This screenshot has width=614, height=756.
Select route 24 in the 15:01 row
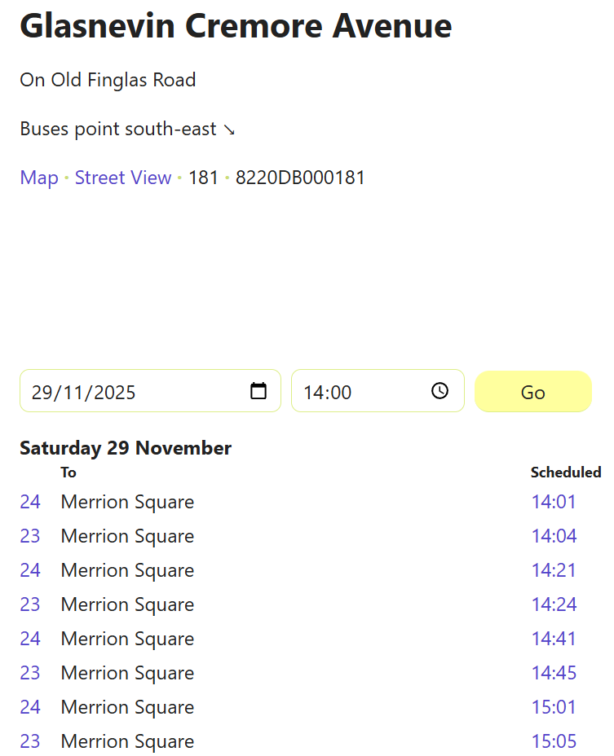point(30,707)
